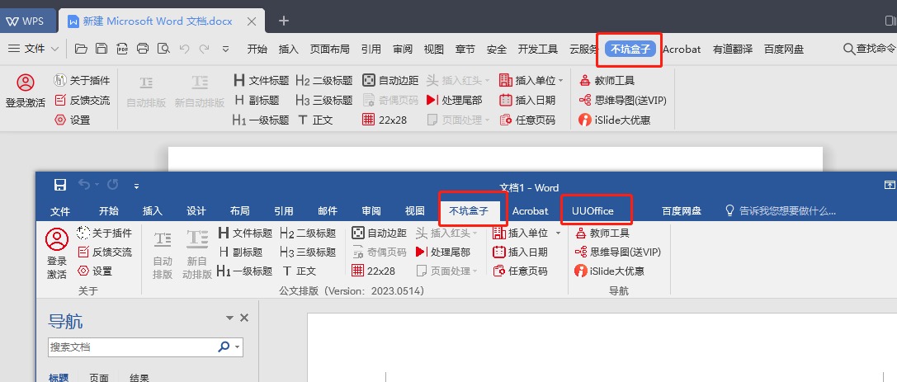The image size is (897, 382).
Task: Expand 插入单位 dropdown in WPS ribbon
Action: [x=560, y=81]
